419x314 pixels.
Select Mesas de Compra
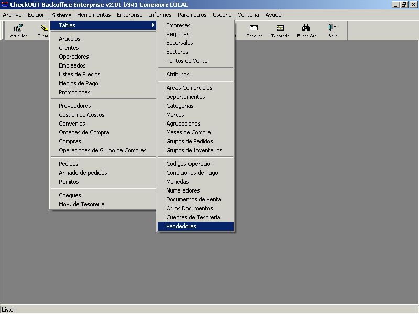pyautogui.click(x=195, y=132)
